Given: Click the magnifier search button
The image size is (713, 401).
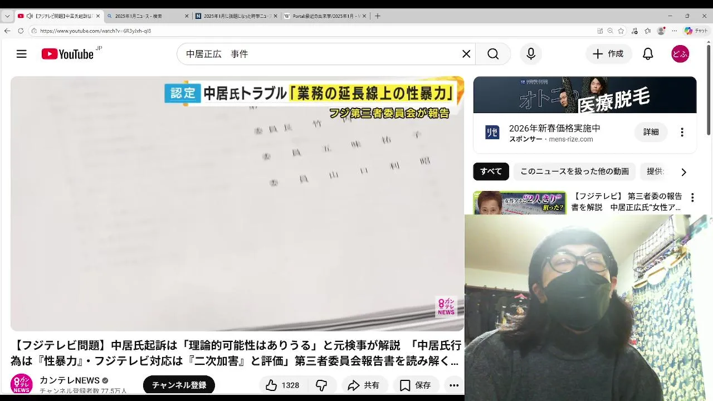Looking at the screenshot, I should coord(493,54).
